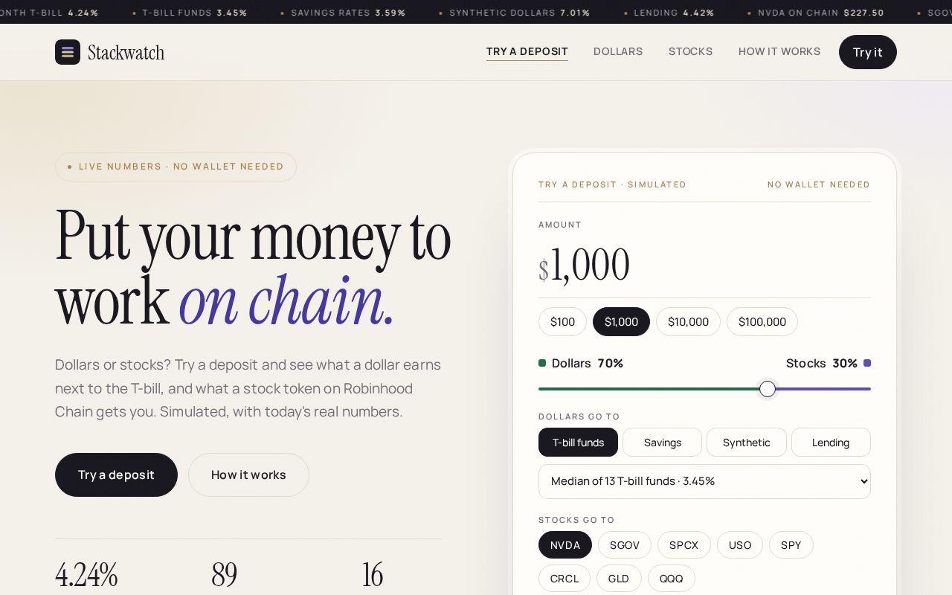Open the Dollars nav menu item
Screen dimensions: 952x595
click(618, 51)
